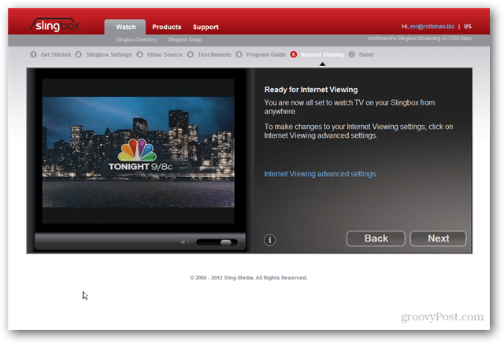This screenshot has width=504, height=344.
Task: Click the TV video preview
Action: (139, 151)
